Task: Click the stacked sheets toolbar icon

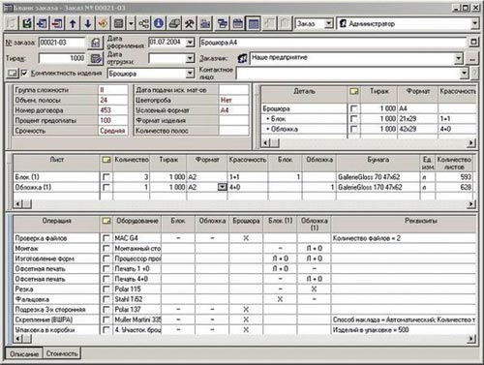Action: pos(174,23)
